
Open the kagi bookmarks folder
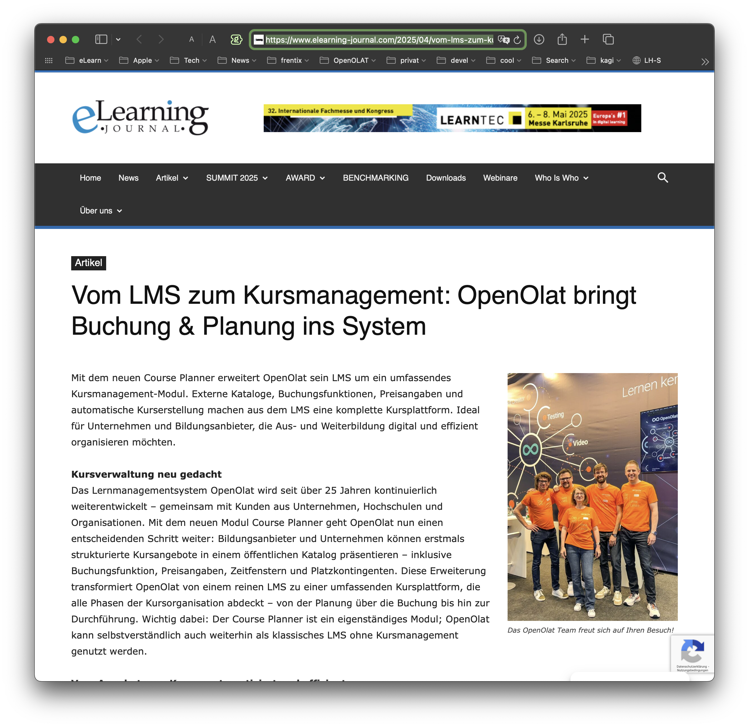point(604,60)
